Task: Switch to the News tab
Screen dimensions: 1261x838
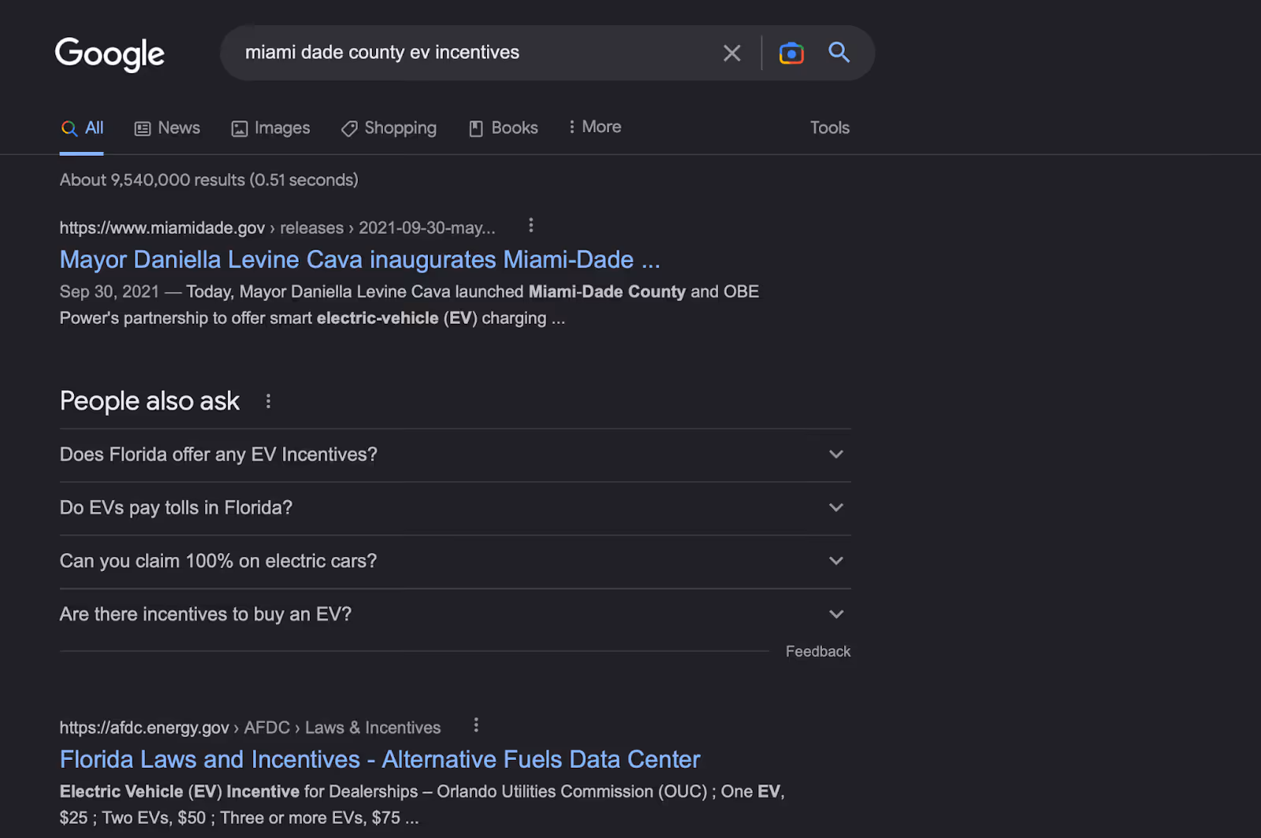Action: [x=167, y=128]
